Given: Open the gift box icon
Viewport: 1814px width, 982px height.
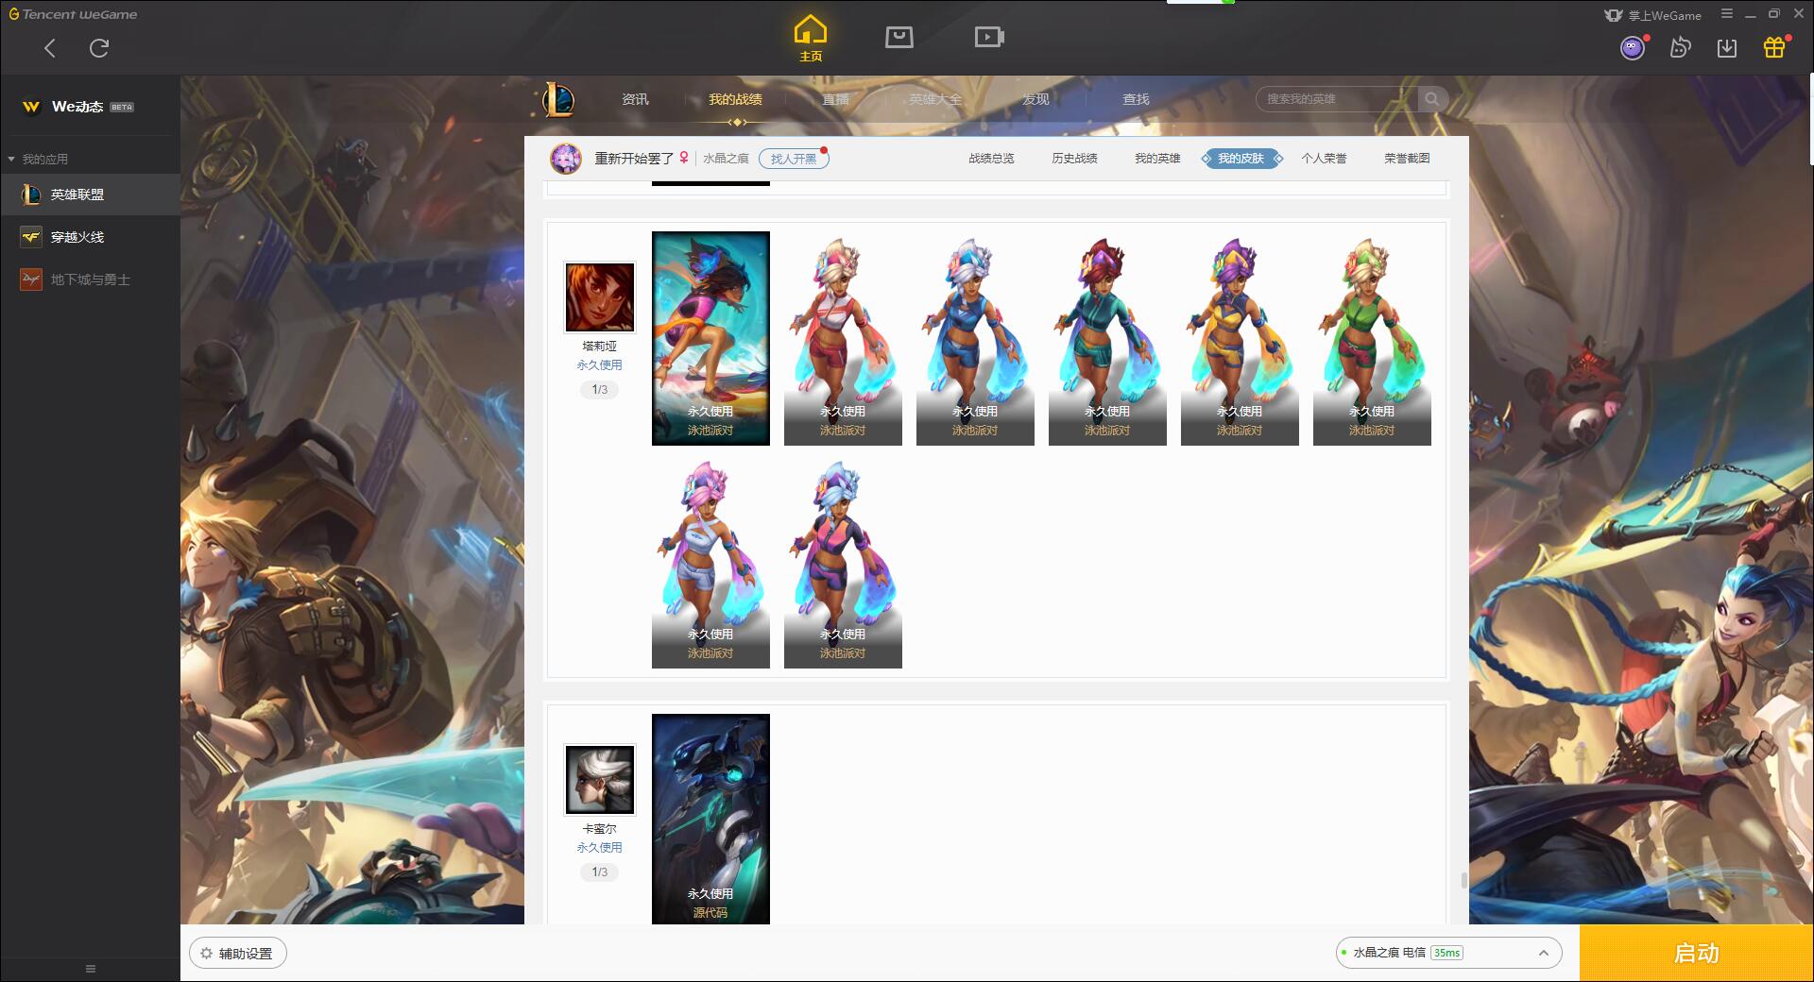Looking at the screenshot, I should pos(1774,47).
